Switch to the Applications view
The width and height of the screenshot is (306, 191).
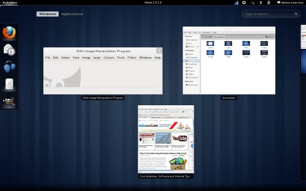point(72,14)
